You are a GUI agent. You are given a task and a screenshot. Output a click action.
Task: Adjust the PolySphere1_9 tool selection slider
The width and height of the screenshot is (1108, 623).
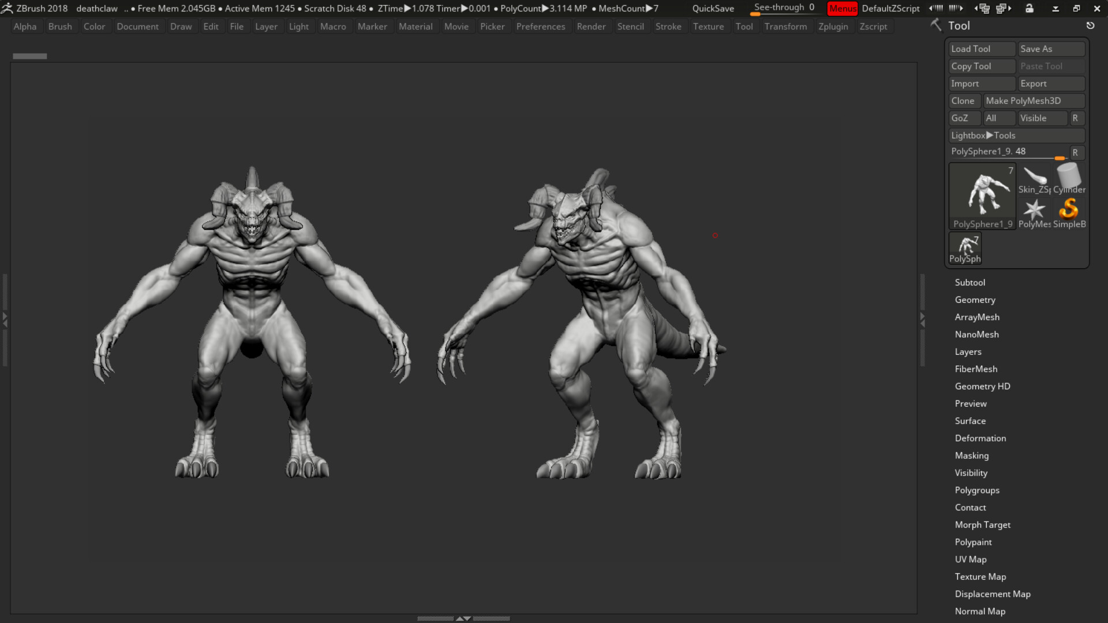pyautogui.click(x=1008, y=152)
